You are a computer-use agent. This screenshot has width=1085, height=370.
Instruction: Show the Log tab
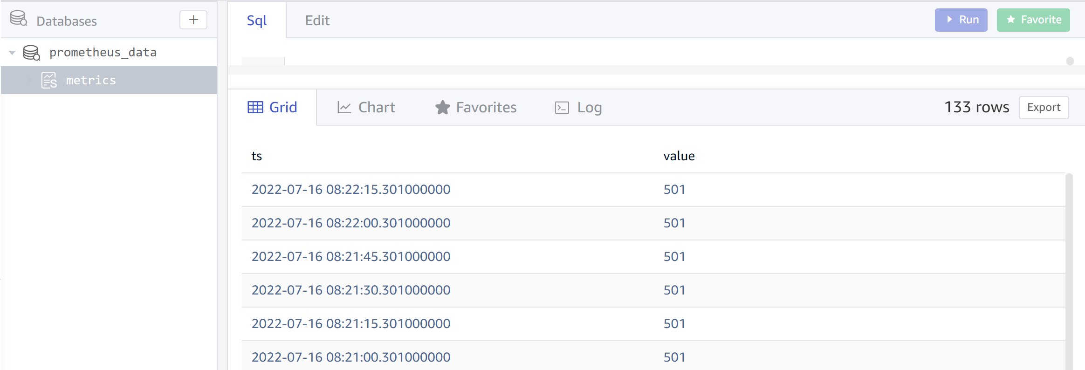[x=578, y=108]
